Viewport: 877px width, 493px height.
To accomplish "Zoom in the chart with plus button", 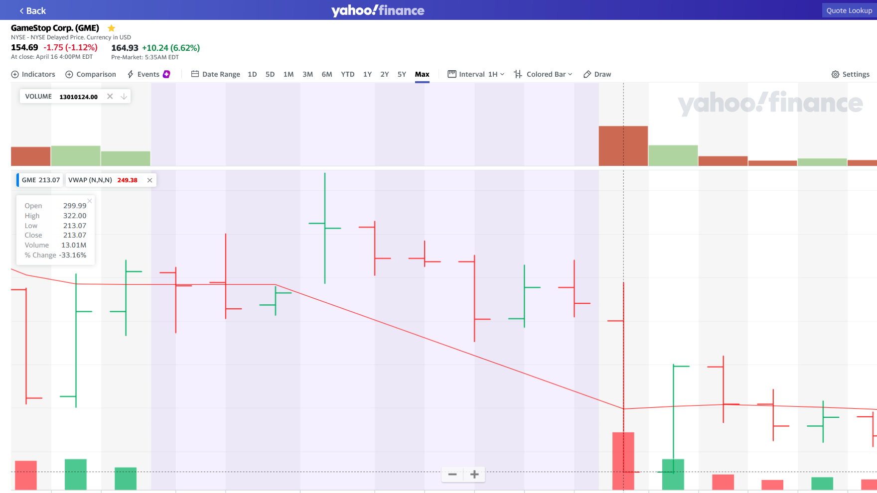I will click(474, 475).
